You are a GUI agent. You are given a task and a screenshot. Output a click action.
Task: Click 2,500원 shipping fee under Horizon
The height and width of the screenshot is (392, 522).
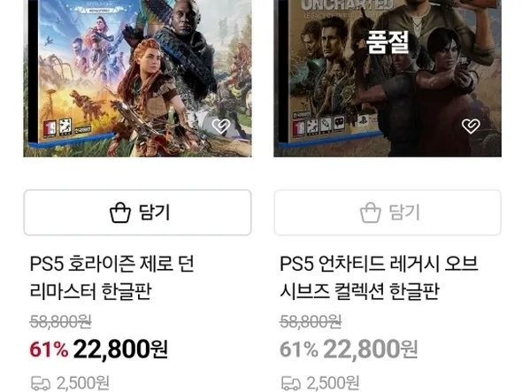(83, 383)
